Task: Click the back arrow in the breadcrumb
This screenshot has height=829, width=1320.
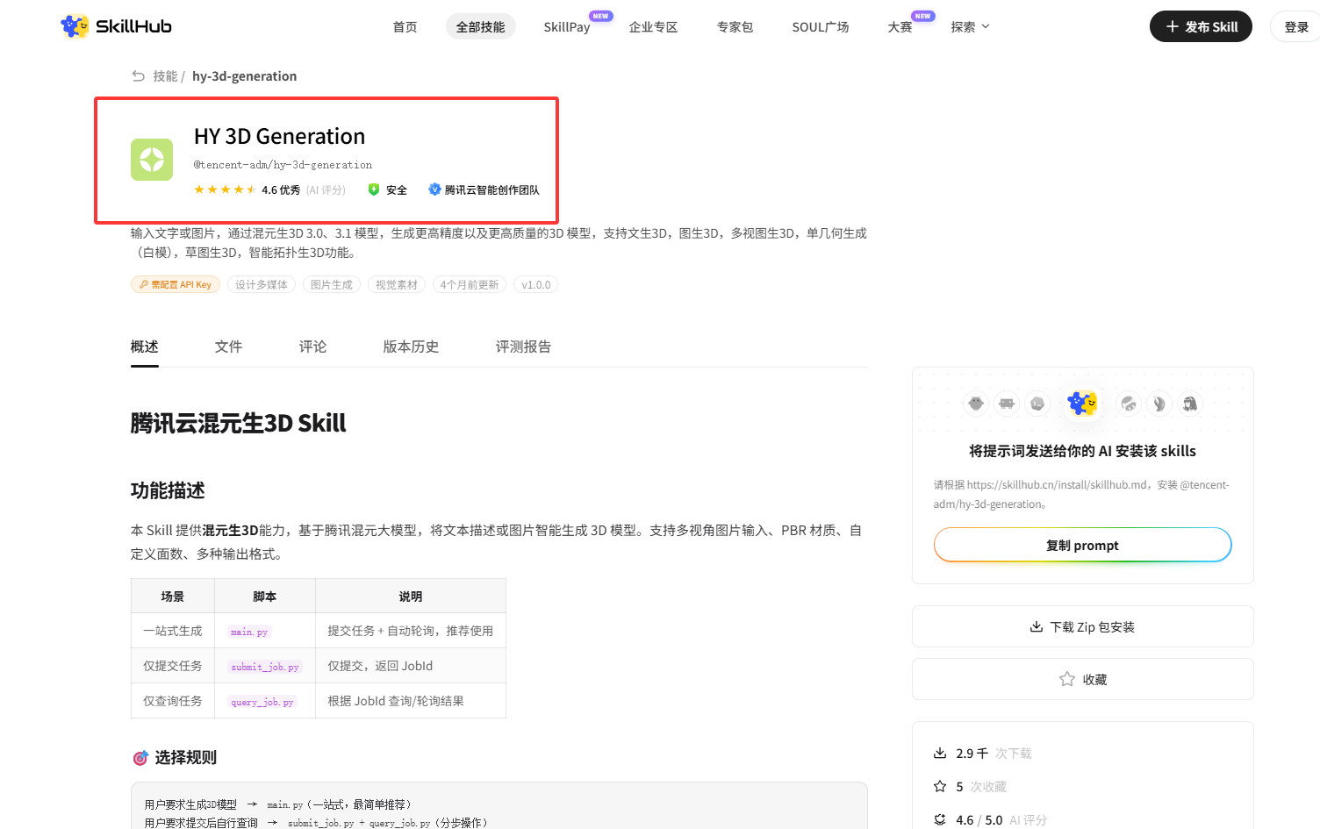Action: coord(139,76)
